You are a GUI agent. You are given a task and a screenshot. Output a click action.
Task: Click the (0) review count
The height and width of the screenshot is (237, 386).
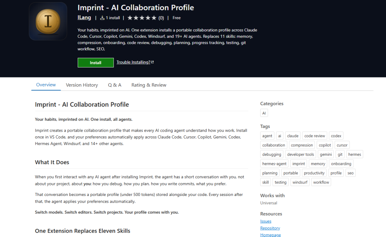pyautogui.click(x=161, y=18)
